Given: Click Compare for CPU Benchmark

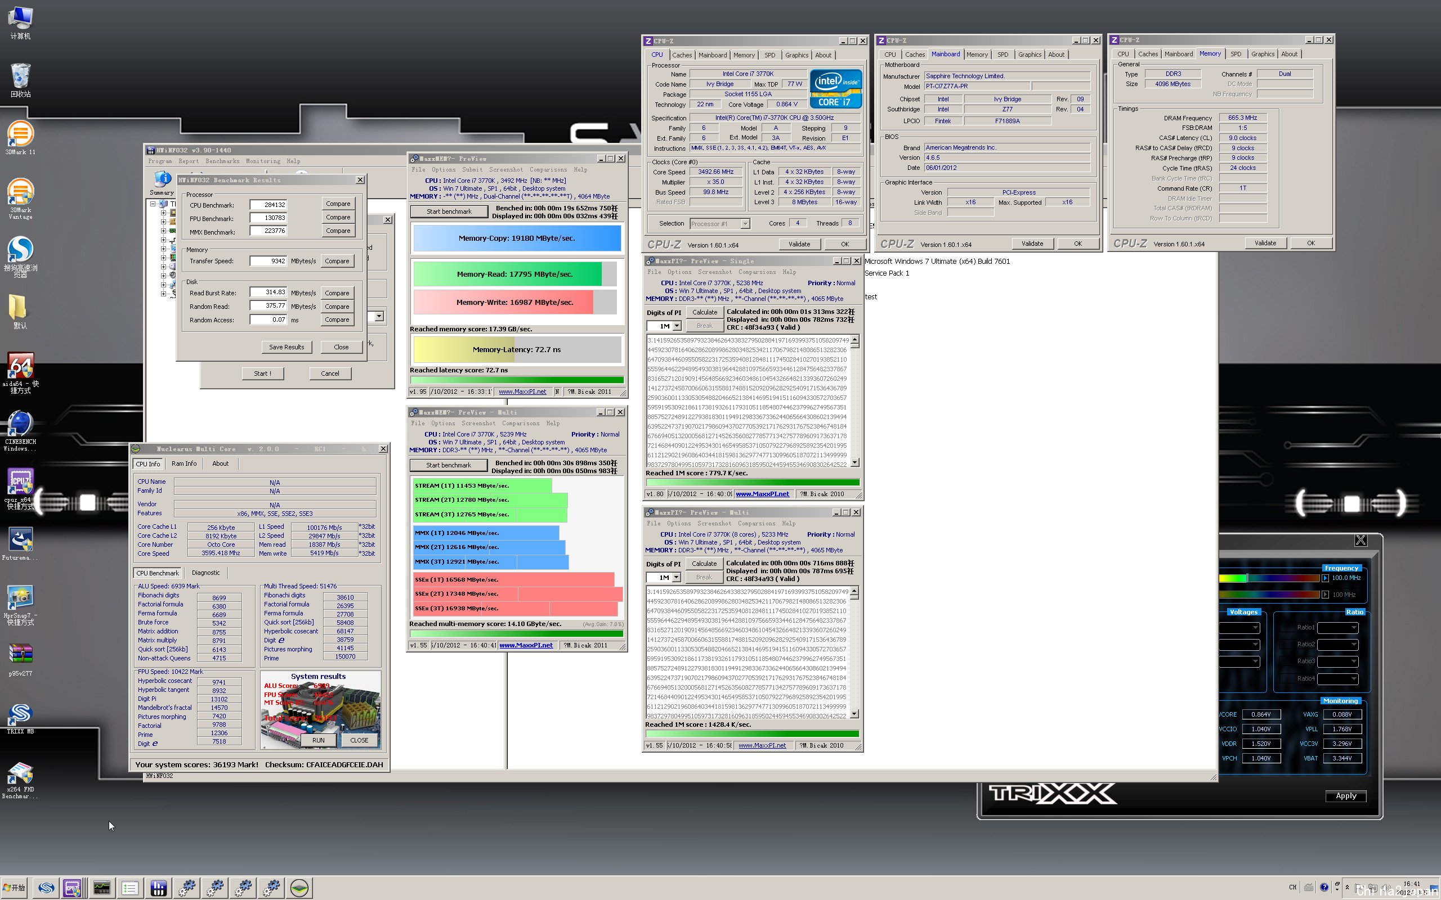Looking at the screenshot, I should pos(338,204).
